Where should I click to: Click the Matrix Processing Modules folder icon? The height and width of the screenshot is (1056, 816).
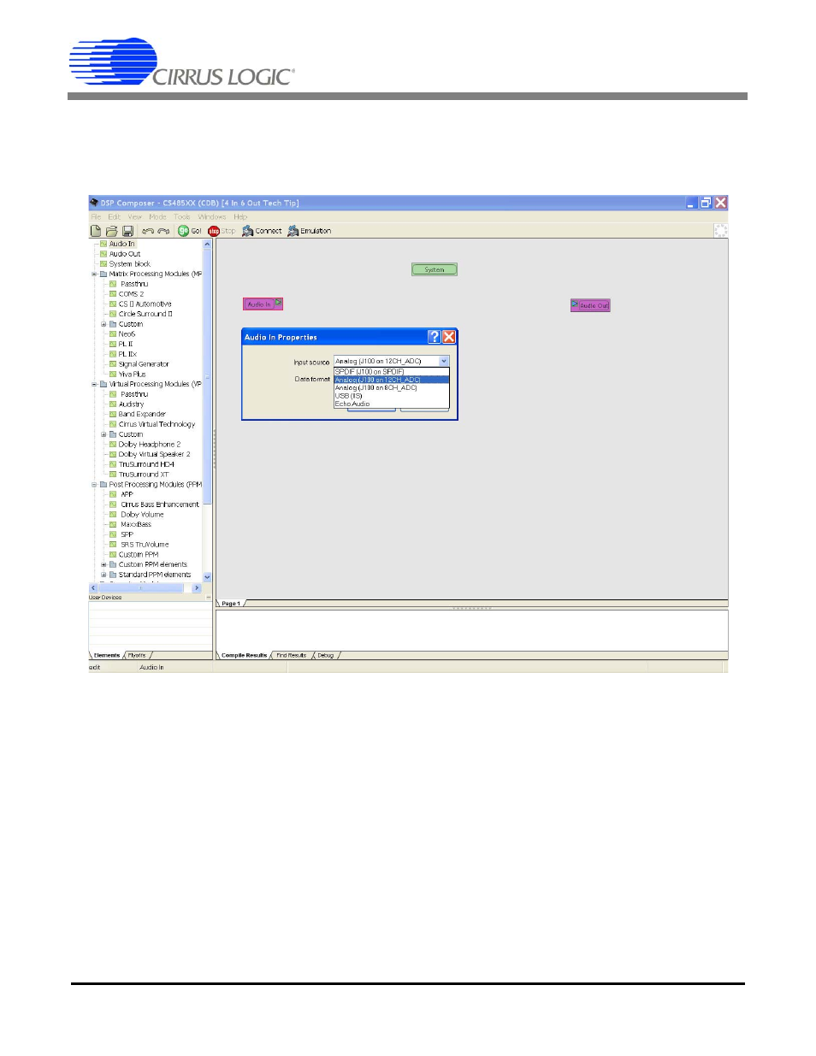point(103,274)
